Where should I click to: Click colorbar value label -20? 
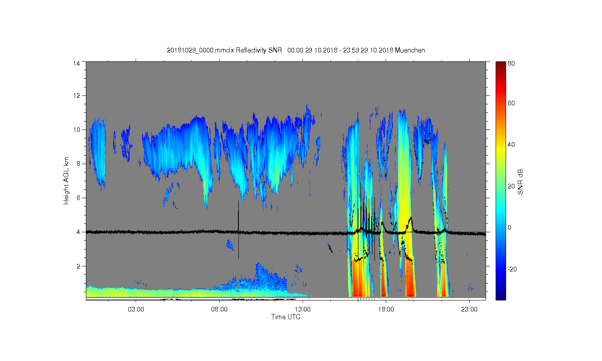512,269
